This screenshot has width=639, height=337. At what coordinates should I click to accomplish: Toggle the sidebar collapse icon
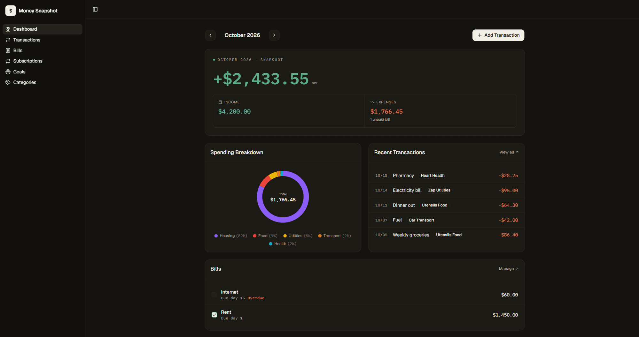[x=95, y=9]
